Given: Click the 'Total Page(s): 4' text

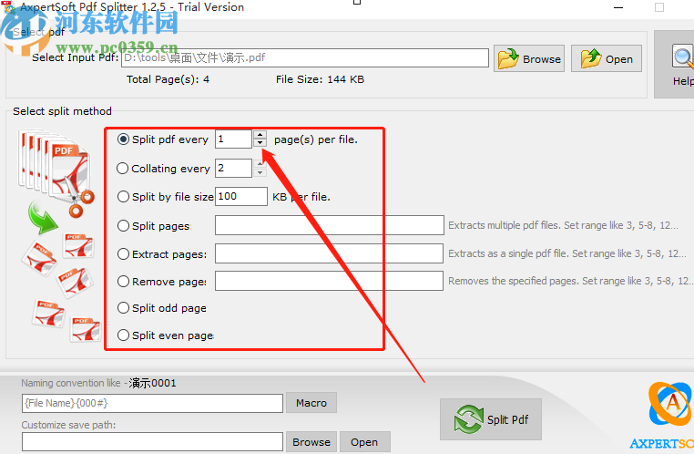Looking at the screenshot, I should click(168, 79).
